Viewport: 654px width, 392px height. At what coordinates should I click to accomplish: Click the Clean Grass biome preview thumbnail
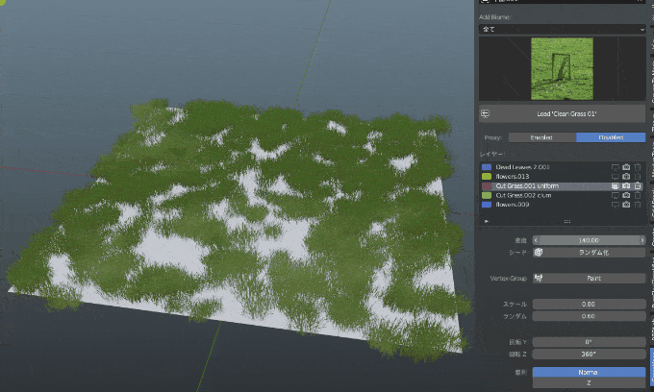562,69
